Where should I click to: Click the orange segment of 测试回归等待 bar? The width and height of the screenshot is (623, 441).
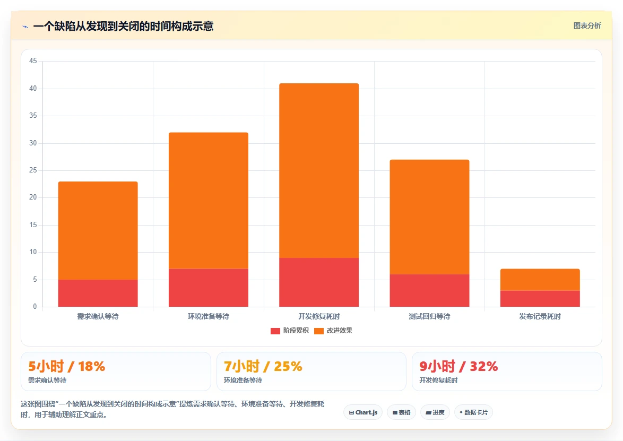(429, 217)
